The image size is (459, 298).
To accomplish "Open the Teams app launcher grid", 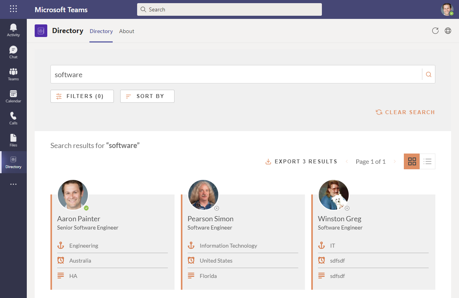I will tap(13, 9).
